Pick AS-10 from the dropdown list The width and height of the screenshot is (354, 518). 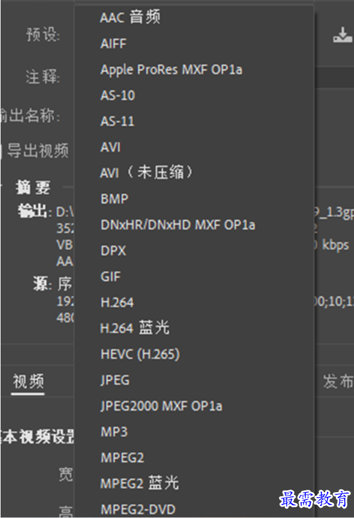coord(117,96)
